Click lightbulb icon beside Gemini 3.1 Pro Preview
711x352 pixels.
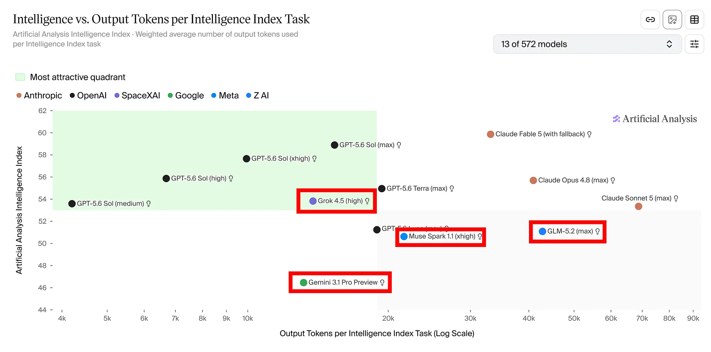click(382, 282)
